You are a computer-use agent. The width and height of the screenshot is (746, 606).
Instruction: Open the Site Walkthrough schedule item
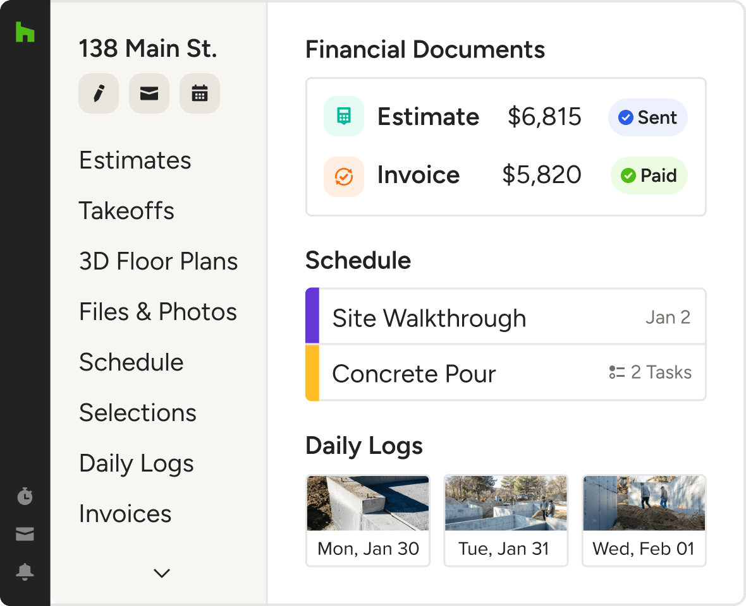point(429,318)
